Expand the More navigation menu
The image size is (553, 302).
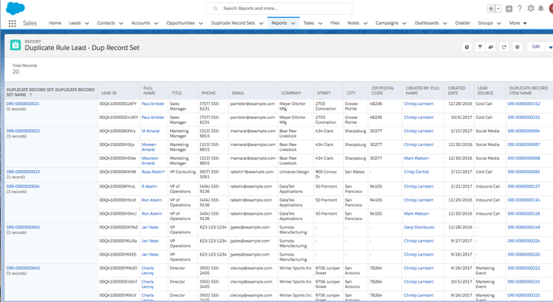517,23
